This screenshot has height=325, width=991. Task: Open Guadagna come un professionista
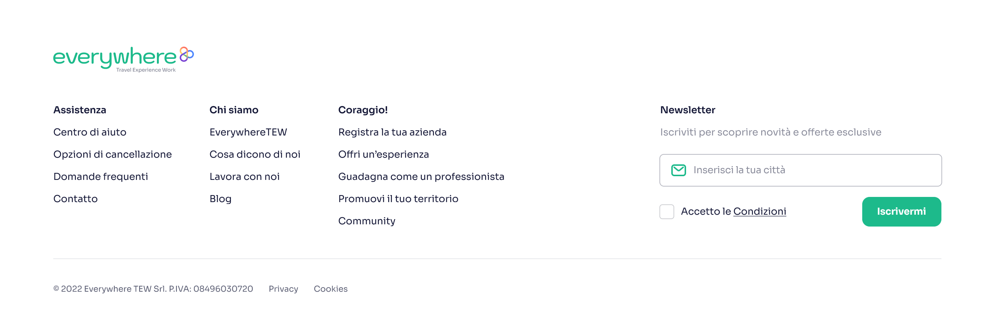421,177
